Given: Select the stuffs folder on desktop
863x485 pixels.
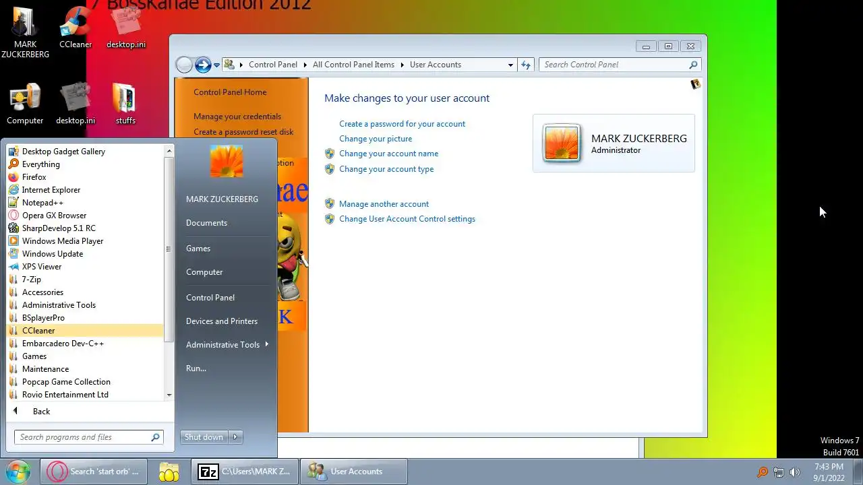Looking at the screenshot, I should 125,104.
